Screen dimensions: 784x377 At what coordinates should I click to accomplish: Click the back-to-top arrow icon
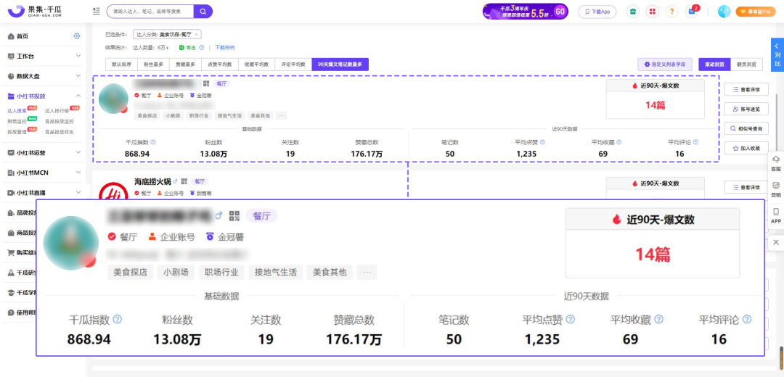click(x=775, y=242)
